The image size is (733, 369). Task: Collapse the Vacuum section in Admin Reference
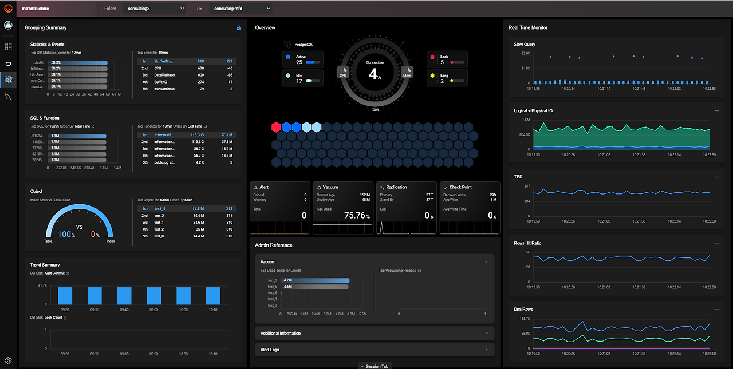486,261
